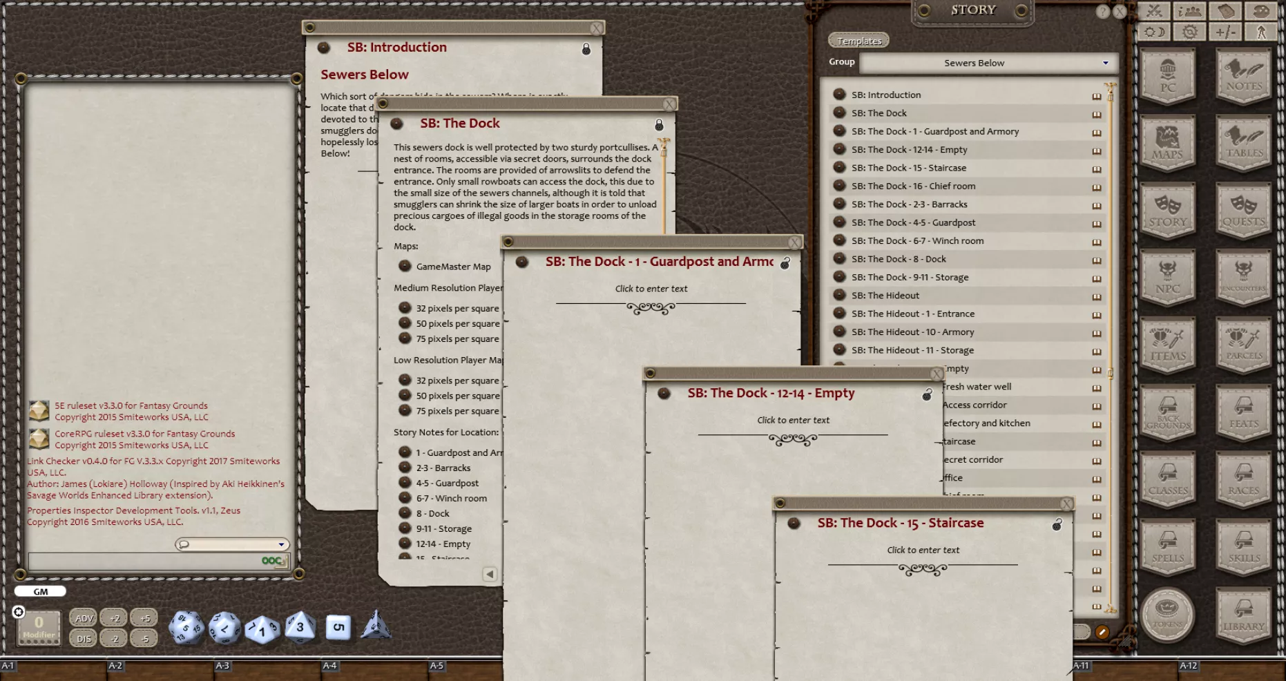This screenshot has height=681, width=1286.
Task: Click SB: The Dock window text scrollbar
Action: 664,186
